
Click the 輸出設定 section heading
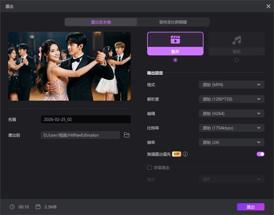[x=155, y=73]
